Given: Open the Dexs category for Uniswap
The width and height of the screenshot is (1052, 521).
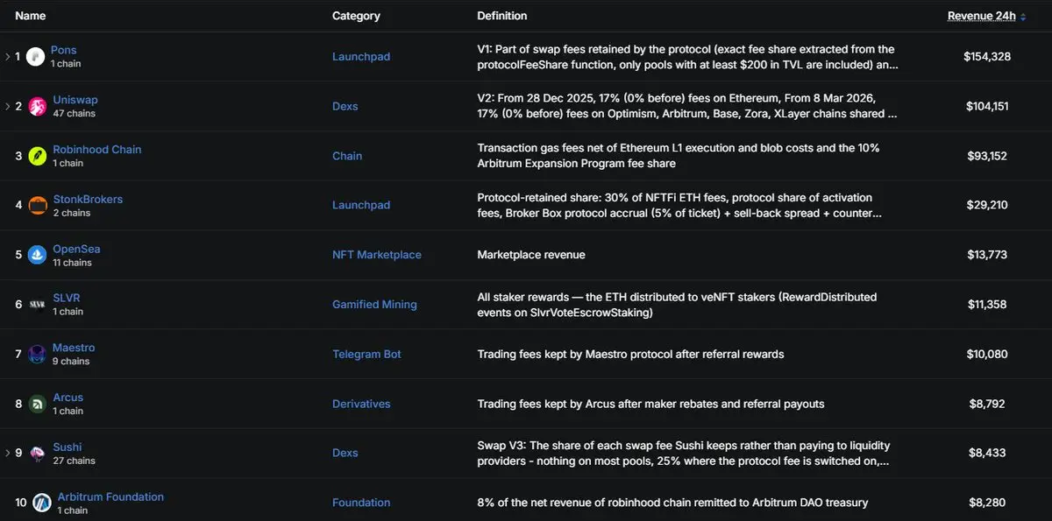Looking at the screenshot, I should click(x=345, y=107).
